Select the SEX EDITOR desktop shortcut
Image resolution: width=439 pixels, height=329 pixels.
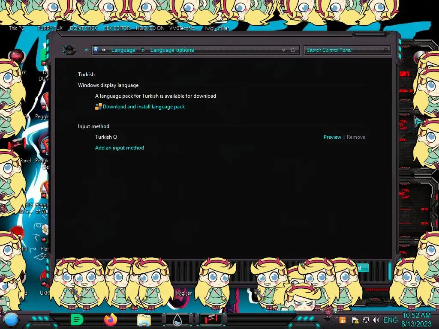point(117,28)
